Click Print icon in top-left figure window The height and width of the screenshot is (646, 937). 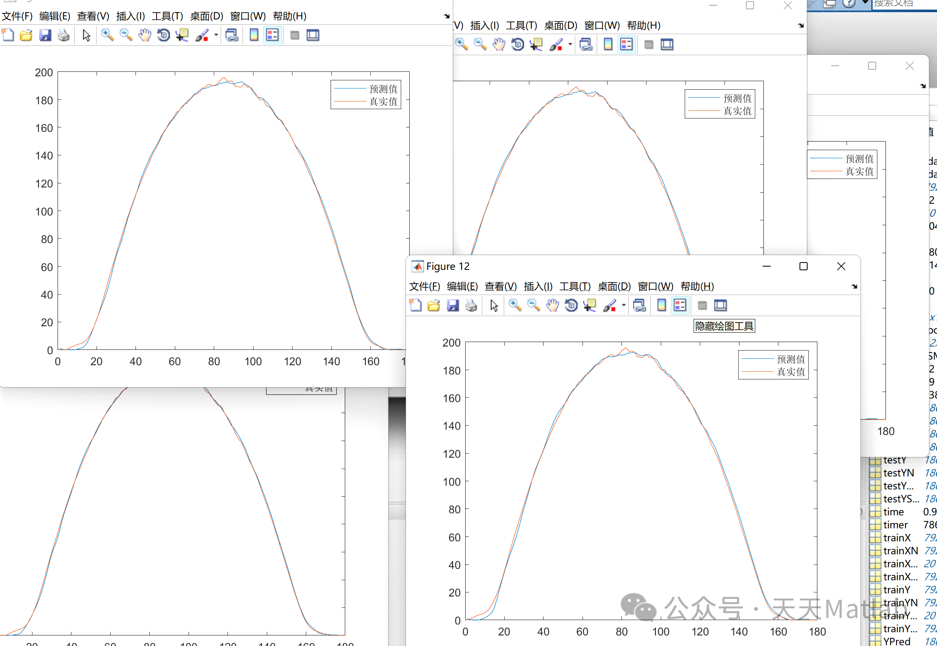point(64,35)
